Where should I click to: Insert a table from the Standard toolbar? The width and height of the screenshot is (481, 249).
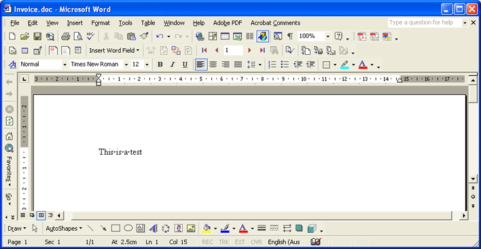coord(225,37)
